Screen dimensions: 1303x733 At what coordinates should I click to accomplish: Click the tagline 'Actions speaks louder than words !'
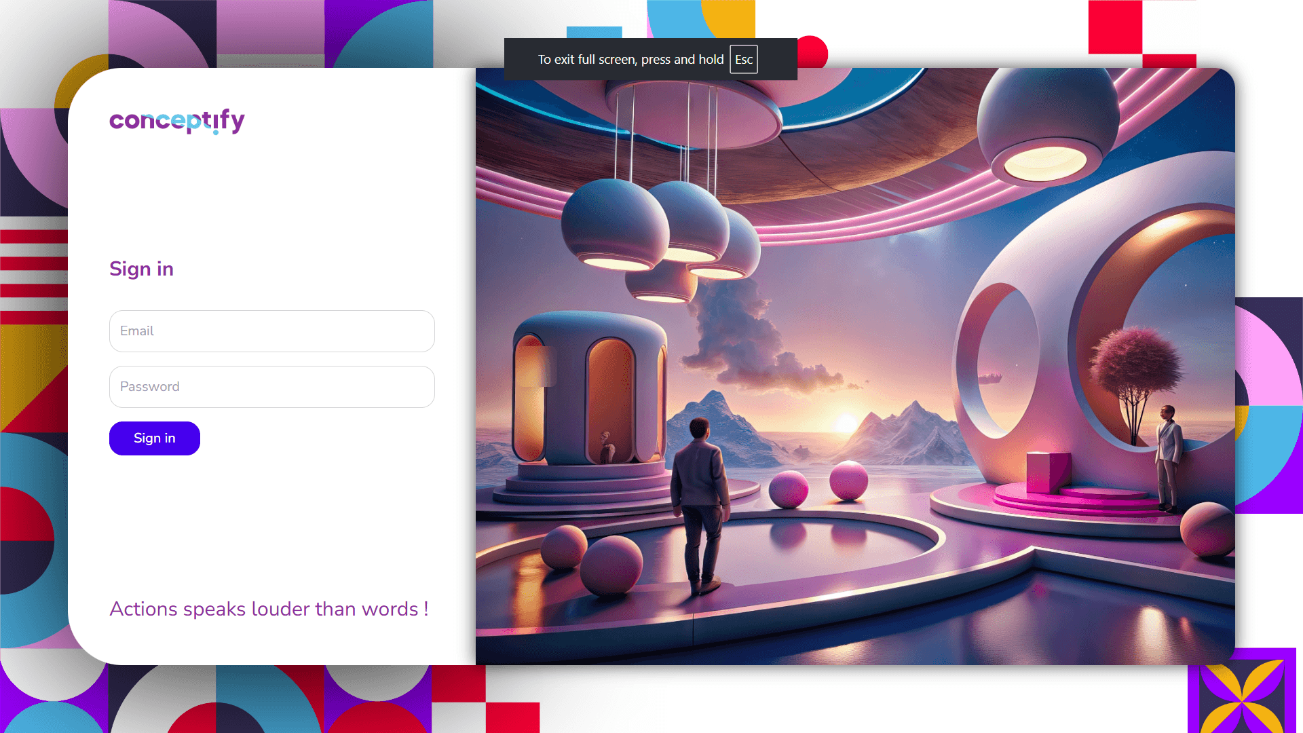269,609
